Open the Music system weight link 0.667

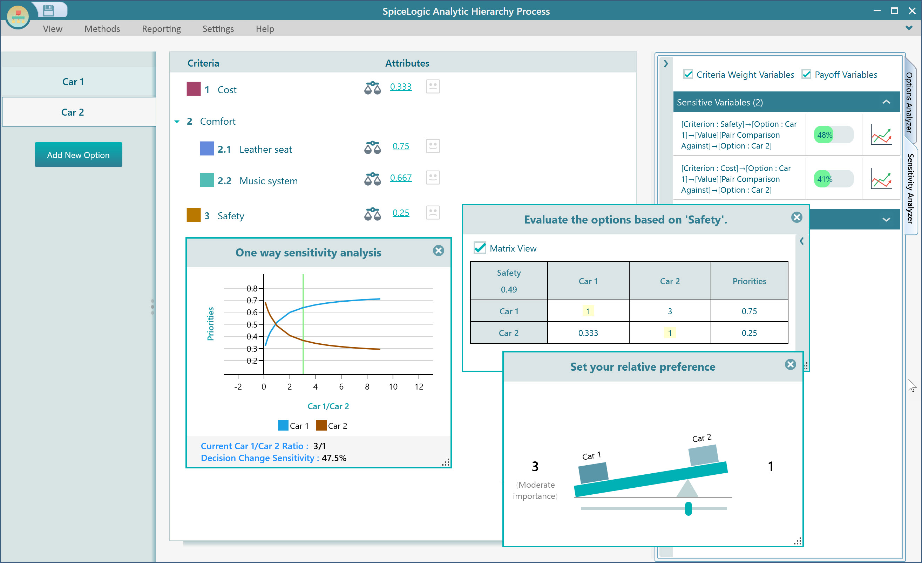tap(401, 177)
